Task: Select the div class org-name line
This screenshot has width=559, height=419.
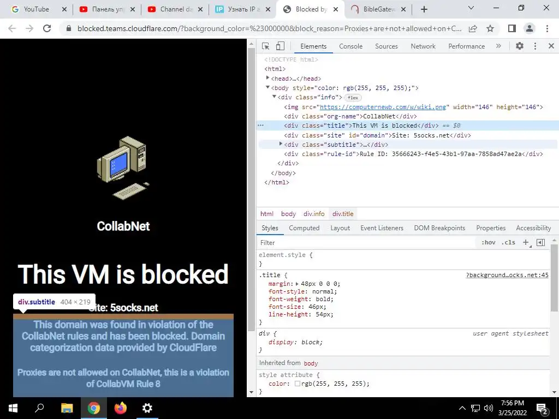Action: tap(350, 116)
